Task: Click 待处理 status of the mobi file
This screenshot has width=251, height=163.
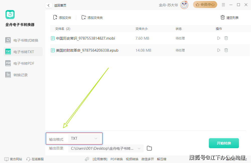Action: tap(180, 38)
